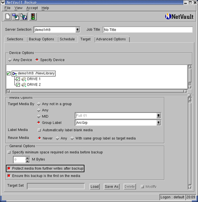Toggle Protect media from further writes after backup
Image resolution: width=198 pixels, height=202 pixels.
point(9,168)
